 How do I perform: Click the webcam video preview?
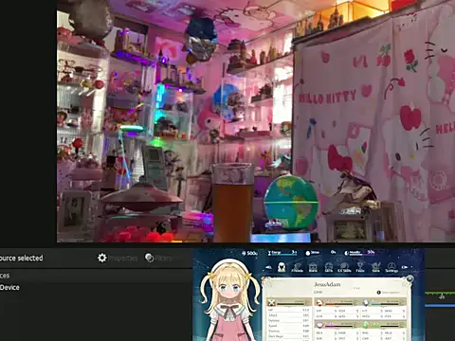(256, 121)
